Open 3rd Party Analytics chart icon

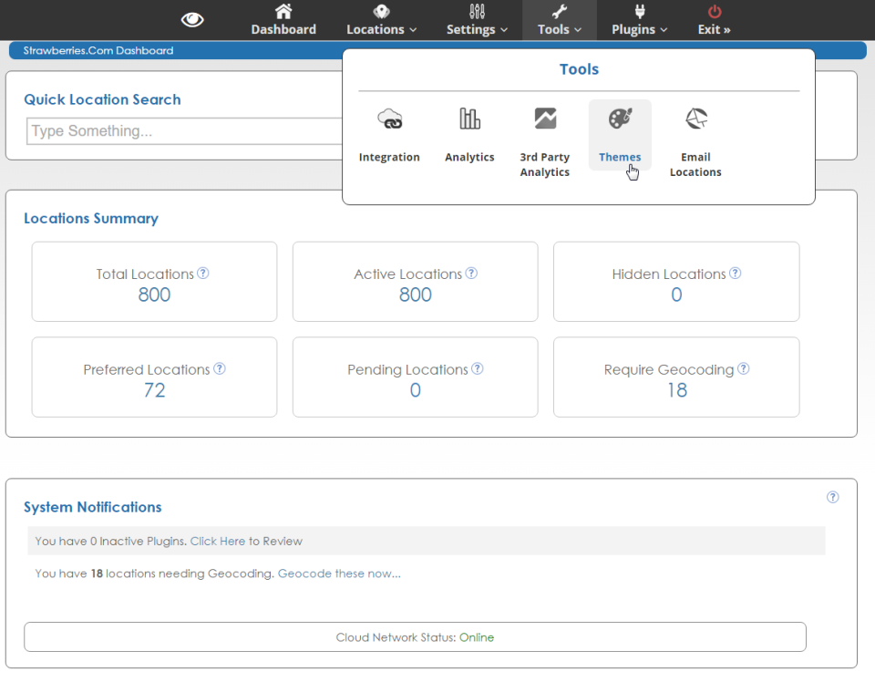click(x=545, y=119)
